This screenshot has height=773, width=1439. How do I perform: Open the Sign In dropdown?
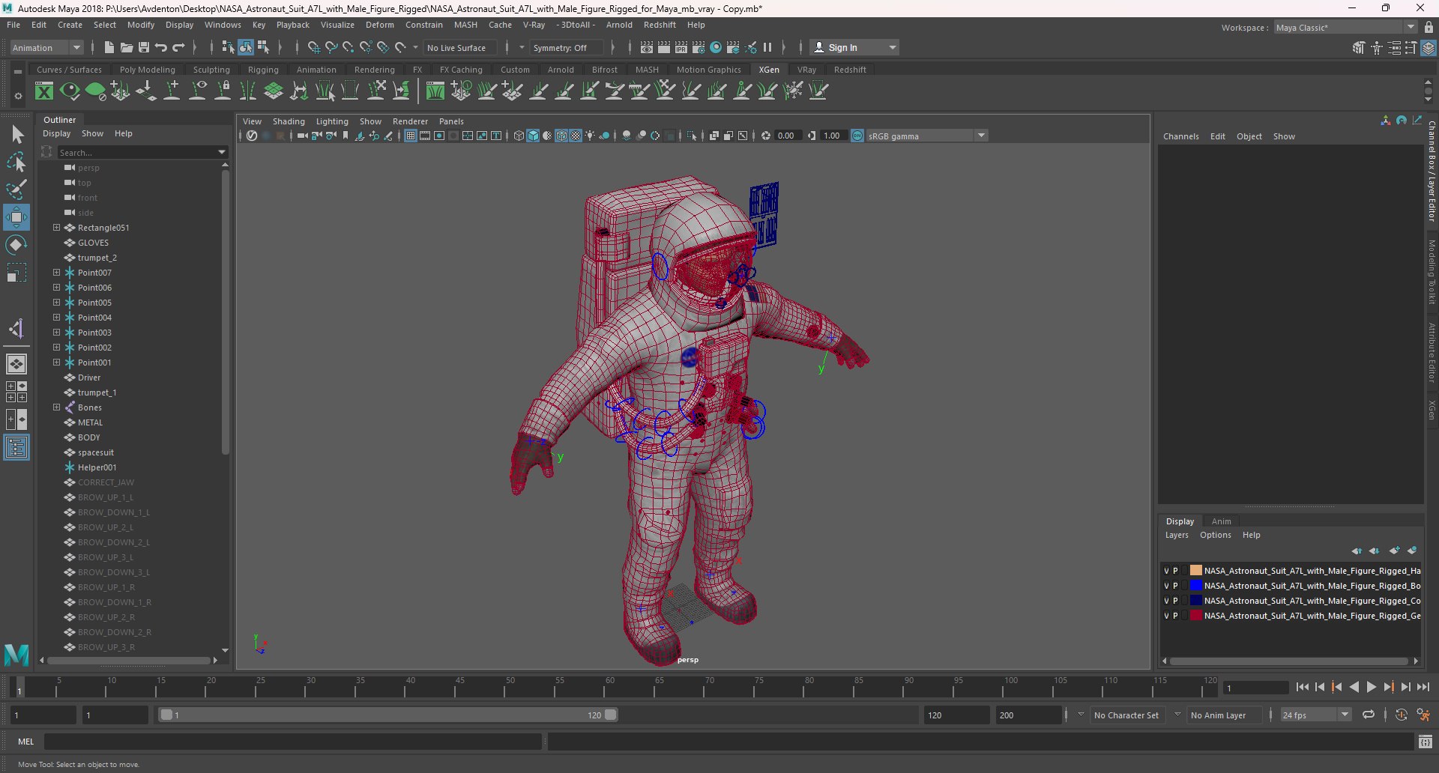coord(855,47)
